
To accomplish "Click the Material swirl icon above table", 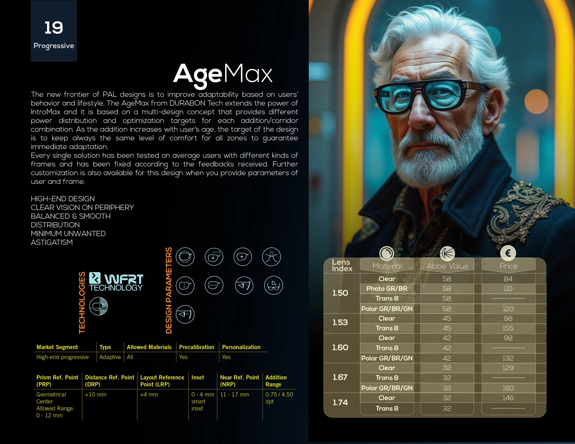I will 387,253.
